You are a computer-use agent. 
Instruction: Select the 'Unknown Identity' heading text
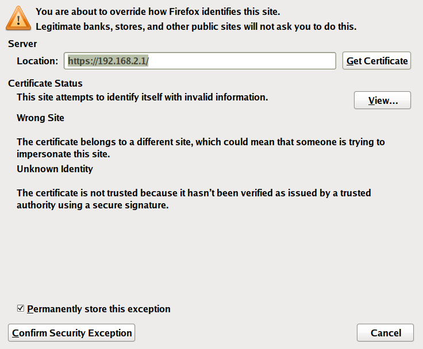point(55,169)
